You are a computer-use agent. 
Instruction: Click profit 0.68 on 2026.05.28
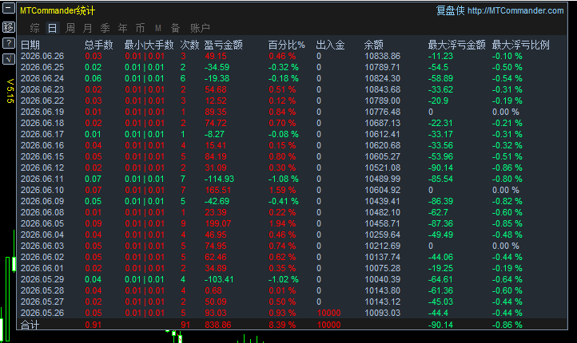213,290
